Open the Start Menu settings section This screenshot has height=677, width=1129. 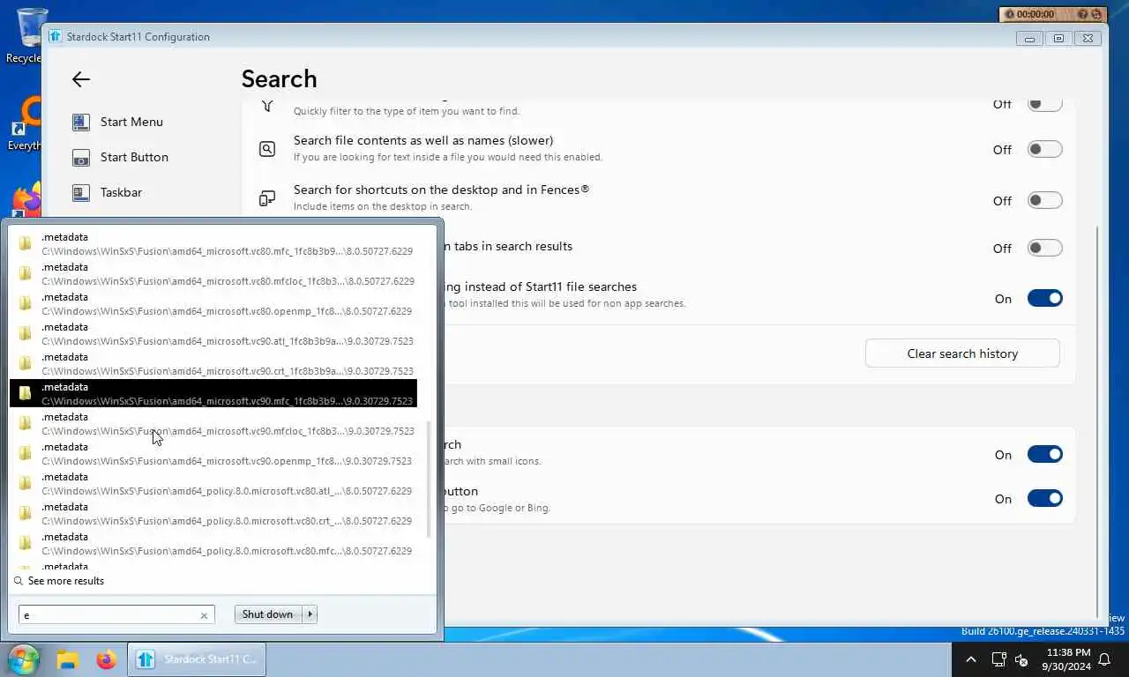click(131, 122)
